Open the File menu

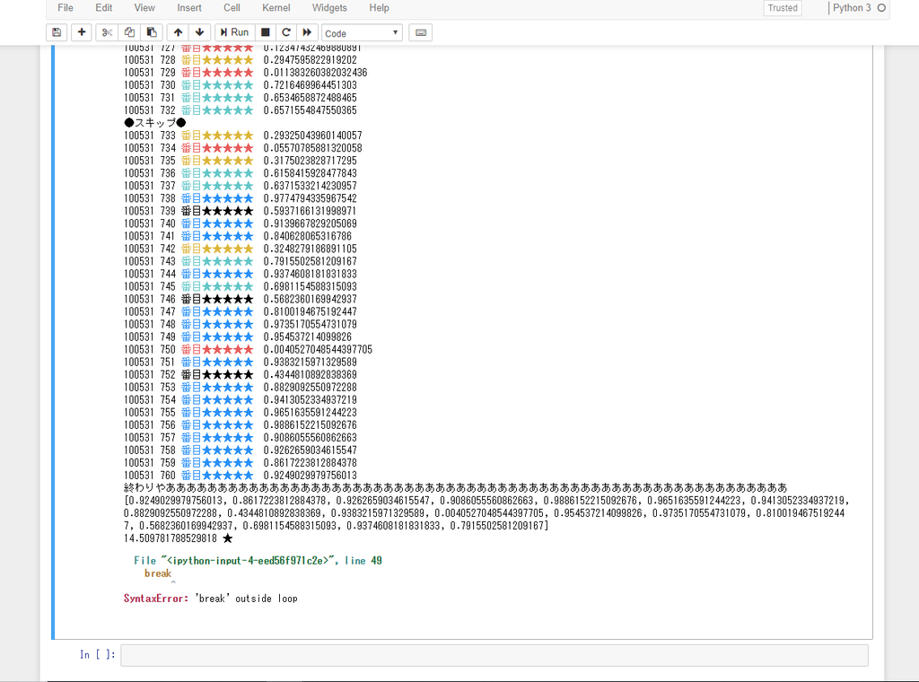66,7
